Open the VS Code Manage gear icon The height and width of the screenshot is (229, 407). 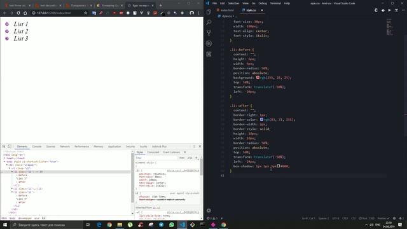tap(209, 211)
